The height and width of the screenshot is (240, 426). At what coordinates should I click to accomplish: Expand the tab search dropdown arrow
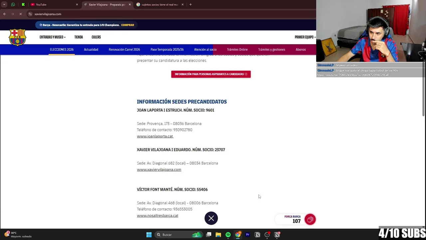4,4
